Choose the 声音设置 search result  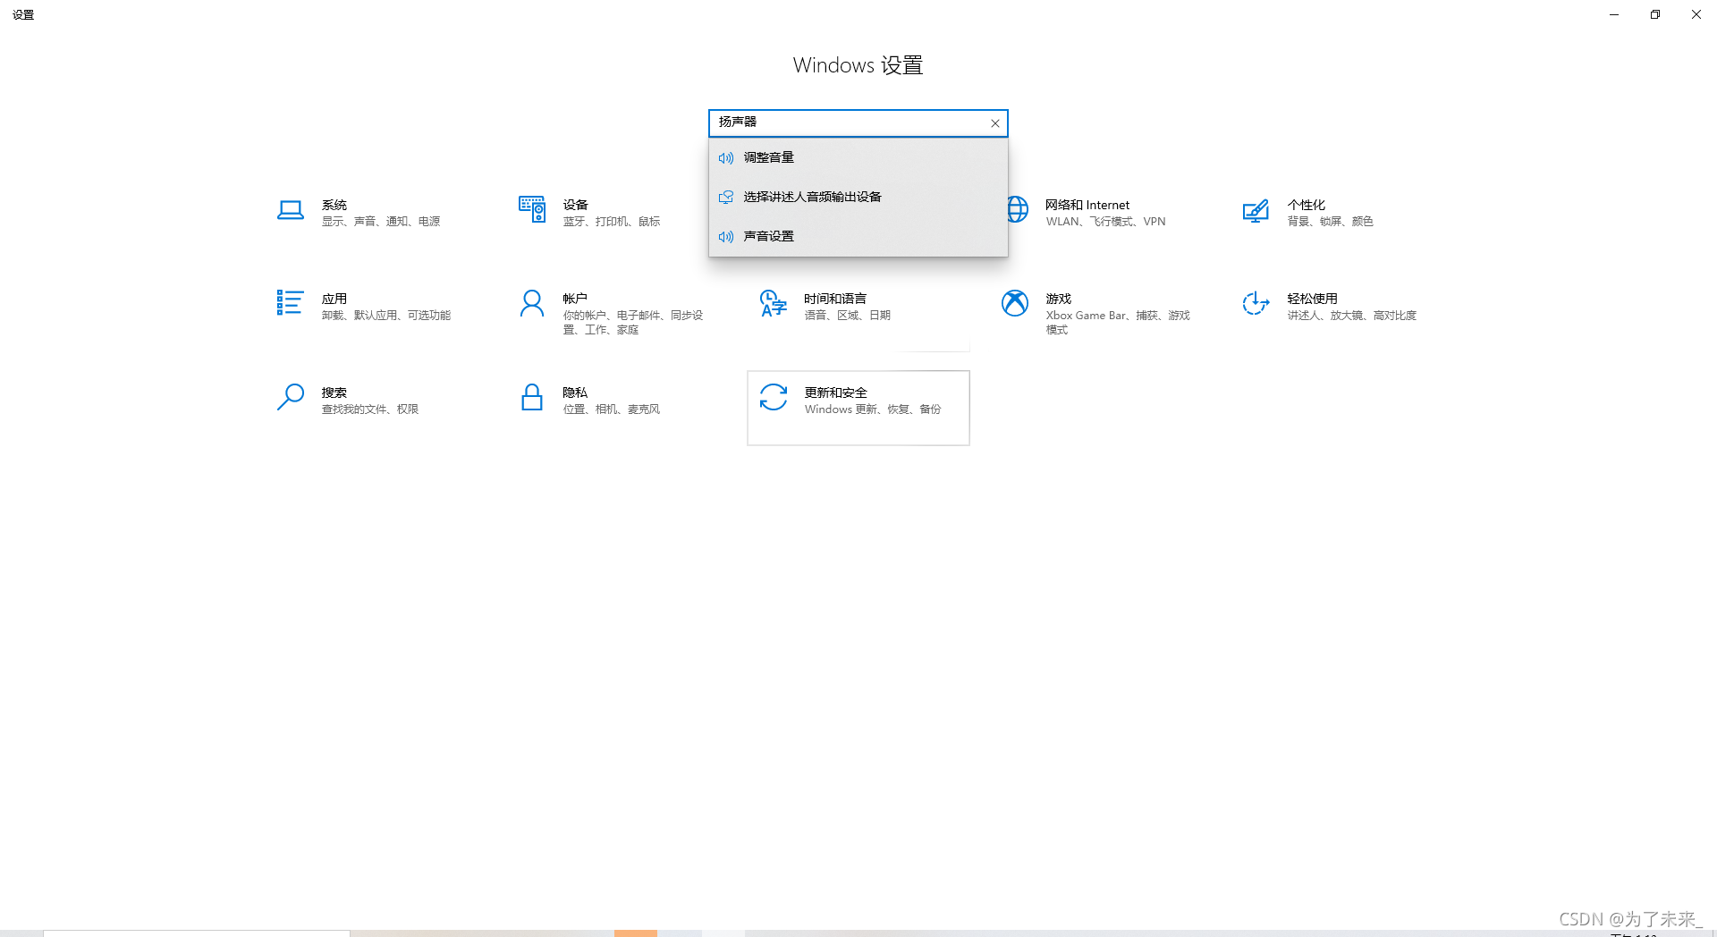[x=858, y=236]
